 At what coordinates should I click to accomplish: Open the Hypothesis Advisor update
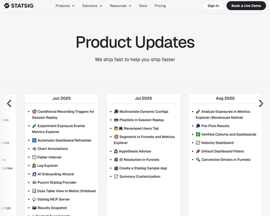point(135,151)
